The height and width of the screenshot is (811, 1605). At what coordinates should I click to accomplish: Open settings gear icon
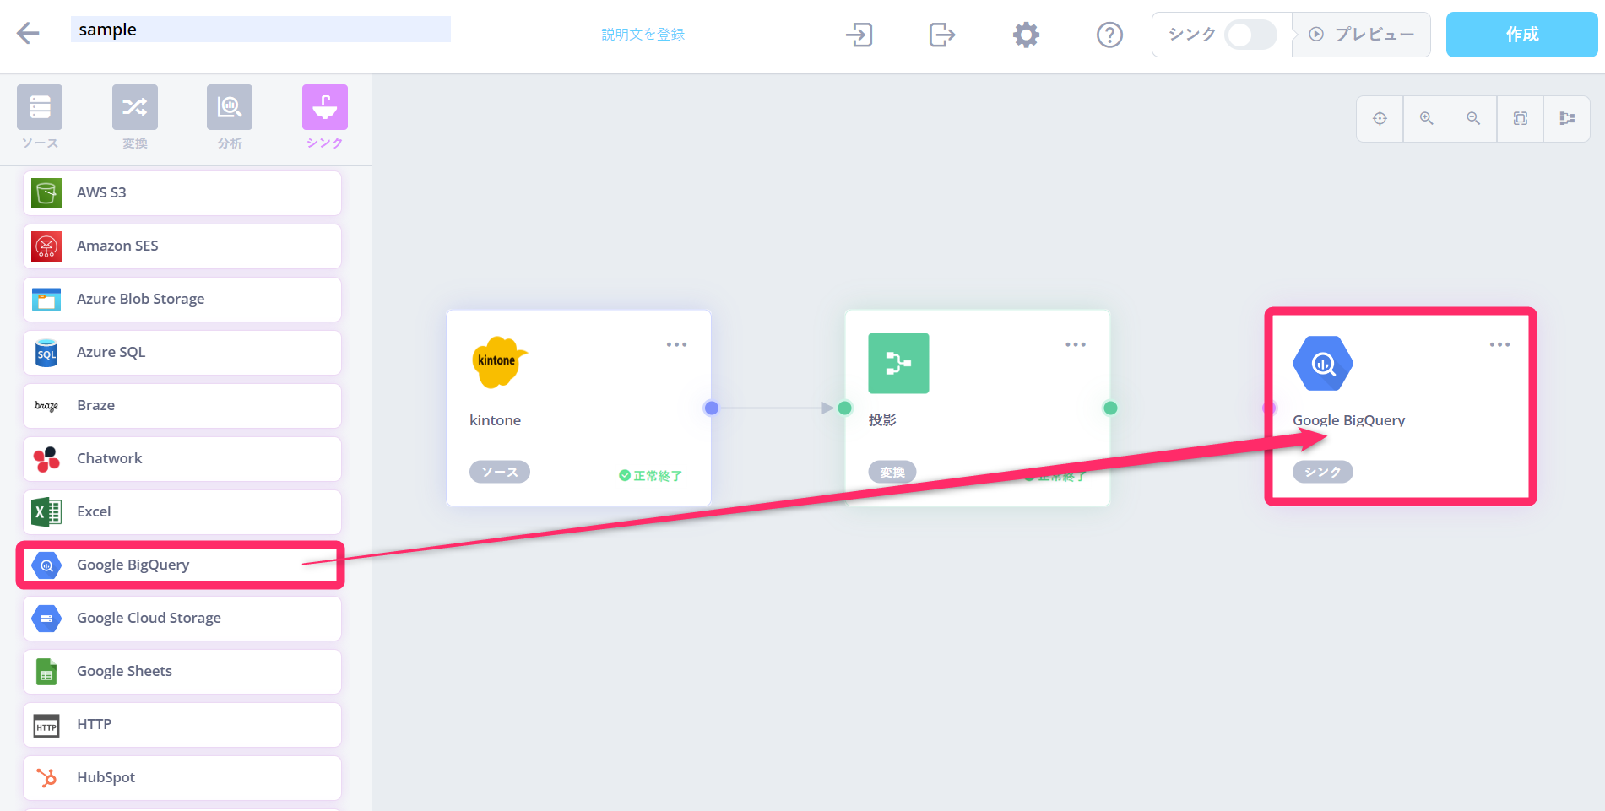(1026, 35)
